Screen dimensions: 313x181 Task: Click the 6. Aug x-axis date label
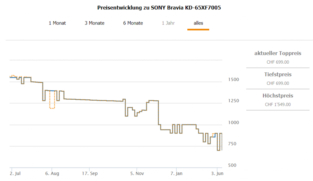[x=52, y=173]
